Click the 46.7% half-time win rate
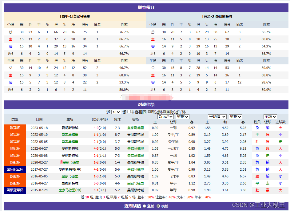Image resolution: width=290 pixels, height=211 pixels. 124,68
